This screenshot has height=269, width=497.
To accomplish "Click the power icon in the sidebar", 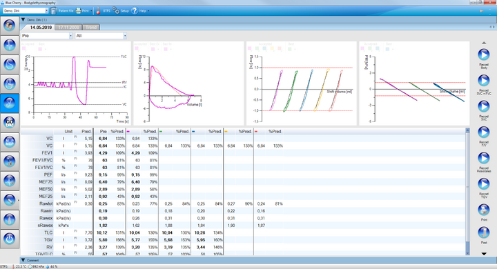I will coord(10,239).
